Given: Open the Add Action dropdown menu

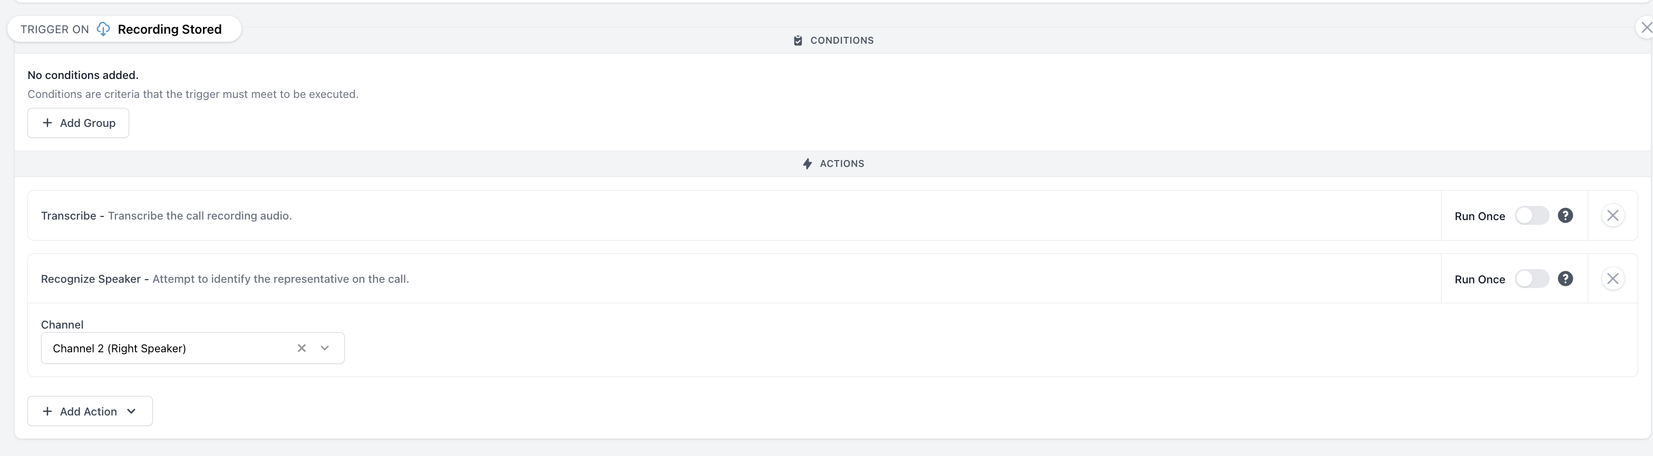Looking at the screenshot, I should point(90,411).
